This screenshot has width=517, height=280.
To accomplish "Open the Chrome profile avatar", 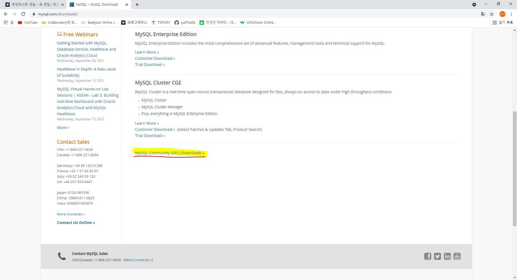I will (502, 14).
